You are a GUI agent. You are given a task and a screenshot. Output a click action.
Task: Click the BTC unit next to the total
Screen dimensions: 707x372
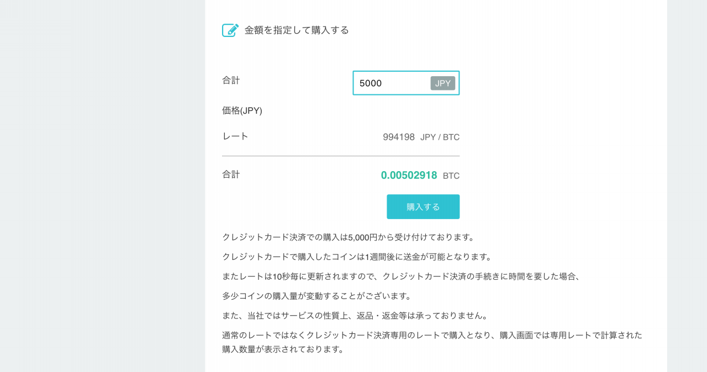451,176
